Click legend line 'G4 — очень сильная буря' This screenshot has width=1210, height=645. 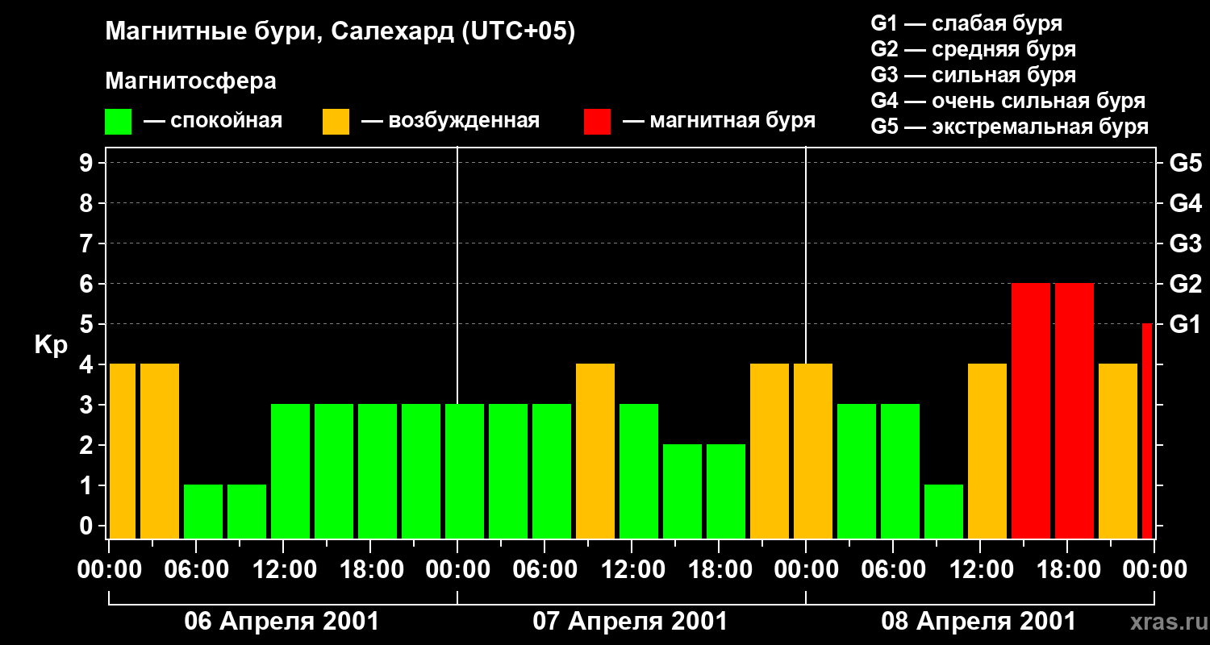[x=1008, y=101]
